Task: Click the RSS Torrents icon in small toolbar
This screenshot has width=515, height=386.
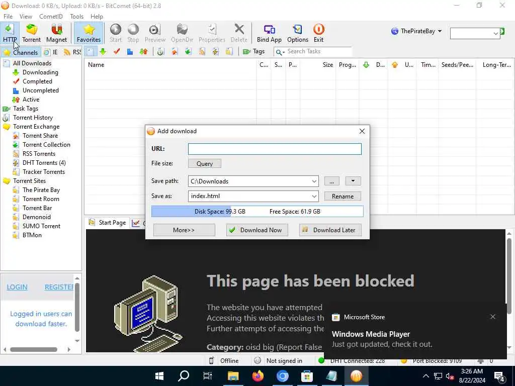Action: pyautogui.click(x=202, y=52)
